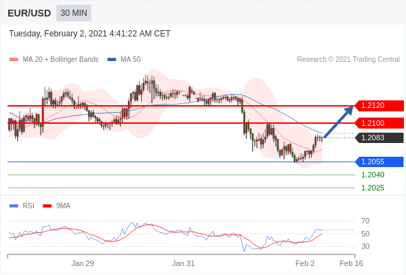Click the date text Tuesday, February 2, 2021
The height and width of the screenshot is (275, 406).
pos(58,34)
